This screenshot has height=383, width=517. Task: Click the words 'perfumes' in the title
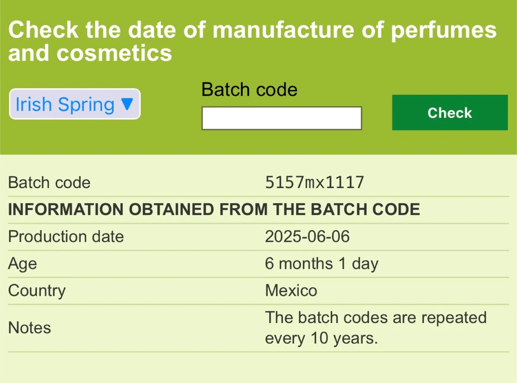point(444,30)
